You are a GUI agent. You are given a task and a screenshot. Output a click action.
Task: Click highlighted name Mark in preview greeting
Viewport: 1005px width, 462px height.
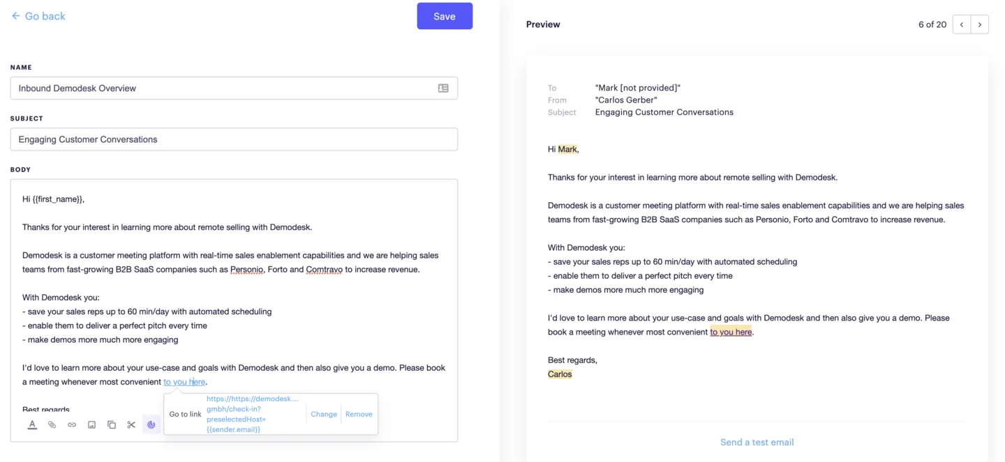567,149
